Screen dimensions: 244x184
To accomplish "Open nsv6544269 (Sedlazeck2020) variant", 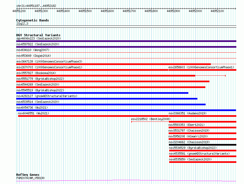I will [x=38, y=84].
